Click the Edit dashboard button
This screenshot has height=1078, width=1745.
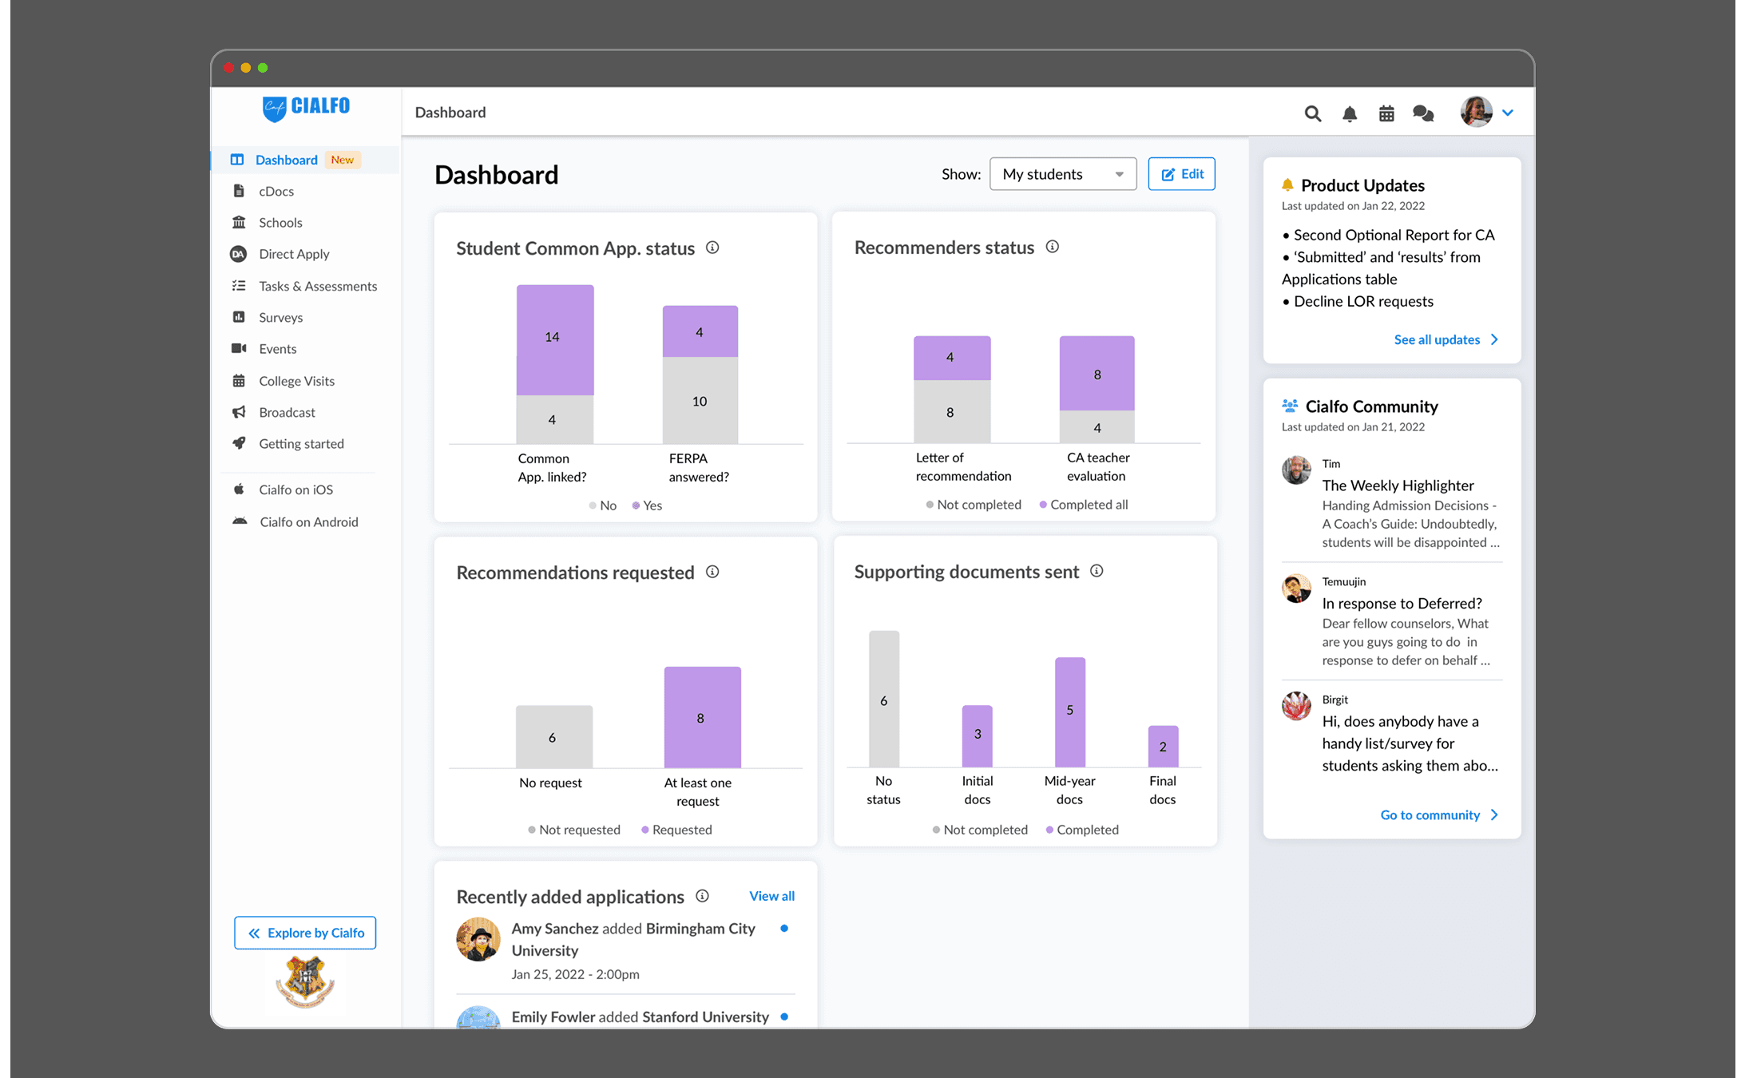[x=1181, y=174]
